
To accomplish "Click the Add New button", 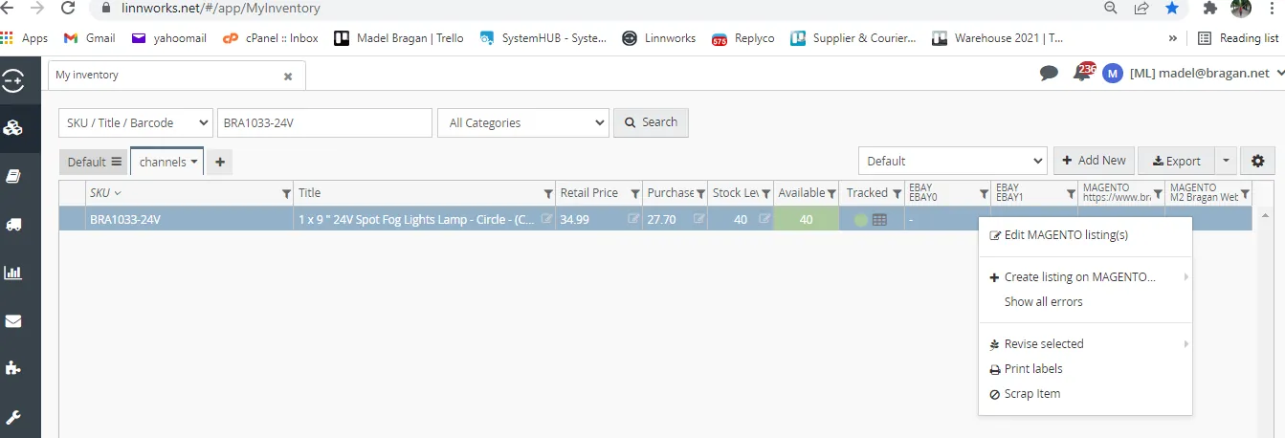I will tap(1094, 161).
